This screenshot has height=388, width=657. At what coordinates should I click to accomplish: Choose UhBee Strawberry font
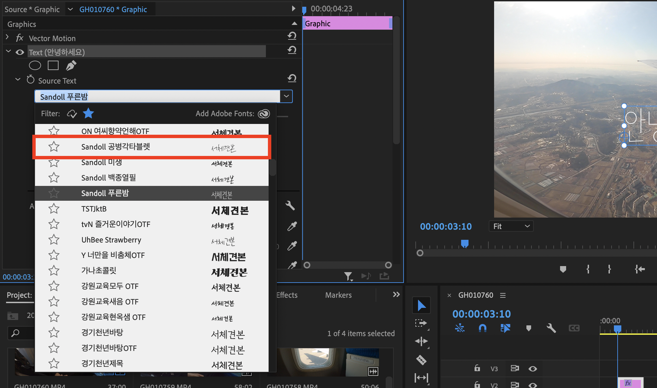coord(111,240)
